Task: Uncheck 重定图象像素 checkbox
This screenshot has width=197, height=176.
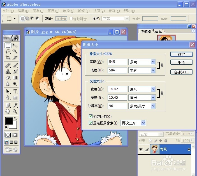Action: tap(91, 123)
